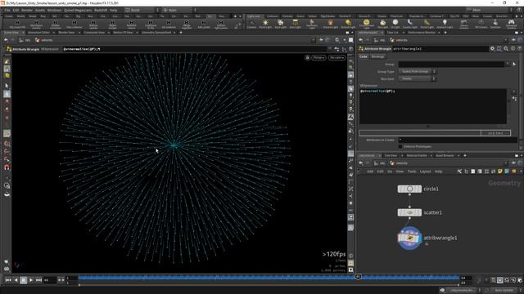Click the circle1 node icon
This screenshot has height=294, width=524.
click(409, 189)
